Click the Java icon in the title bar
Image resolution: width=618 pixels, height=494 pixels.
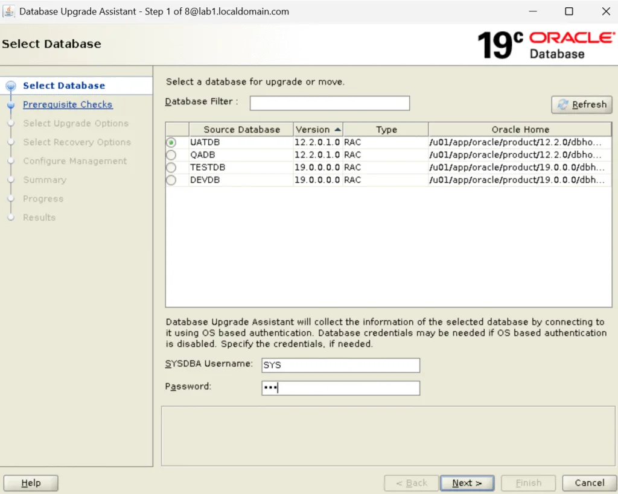click(x=9, y=11)
